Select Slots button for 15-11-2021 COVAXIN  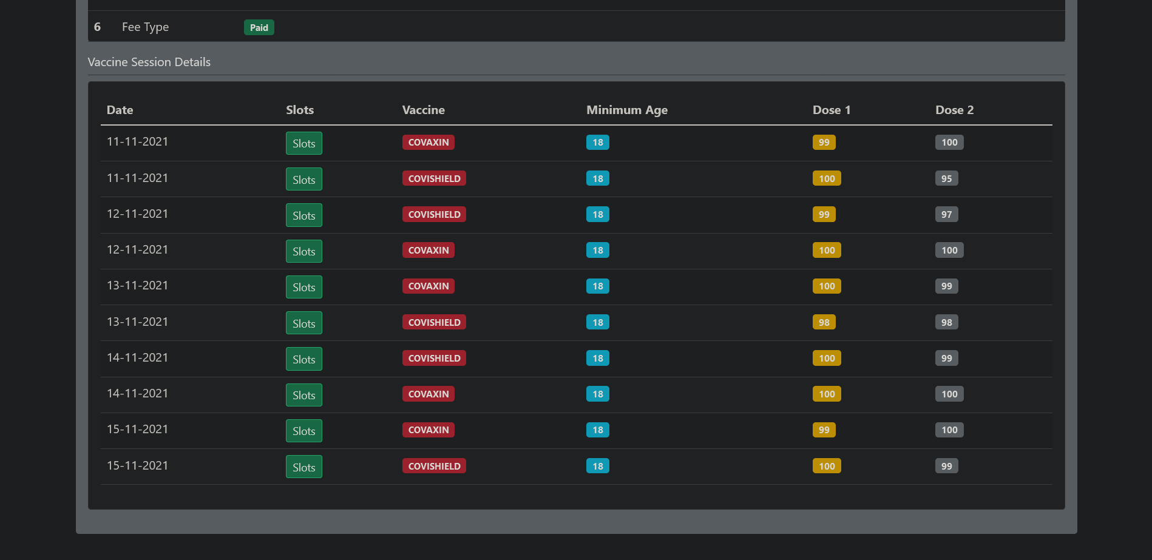304,431
